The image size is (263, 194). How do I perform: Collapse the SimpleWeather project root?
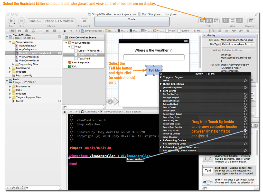[7, 36]
